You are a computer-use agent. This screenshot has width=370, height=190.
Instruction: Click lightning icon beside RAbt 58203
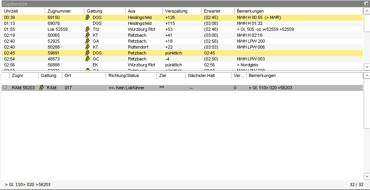(x=42, y=88)
